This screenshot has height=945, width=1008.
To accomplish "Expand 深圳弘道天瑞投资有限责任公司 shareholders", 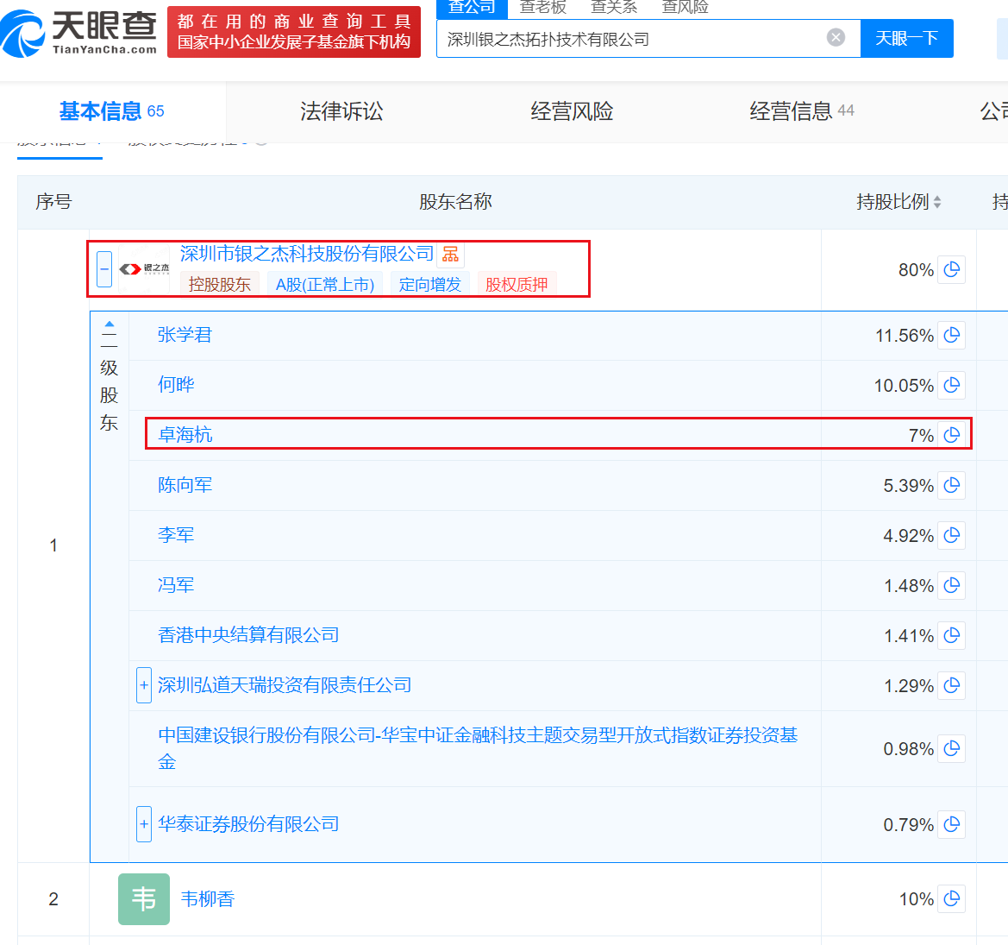I will 144,685.
